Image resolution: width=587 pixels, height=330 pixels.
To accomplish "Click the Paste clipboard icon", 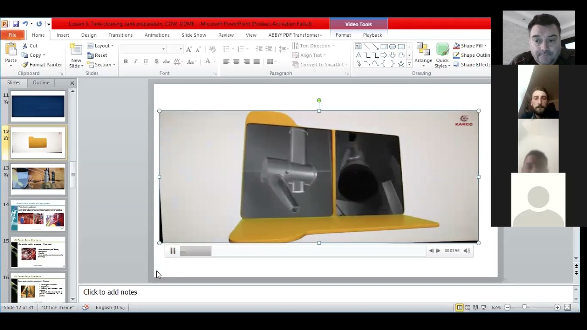I will (x=11, y=49).
